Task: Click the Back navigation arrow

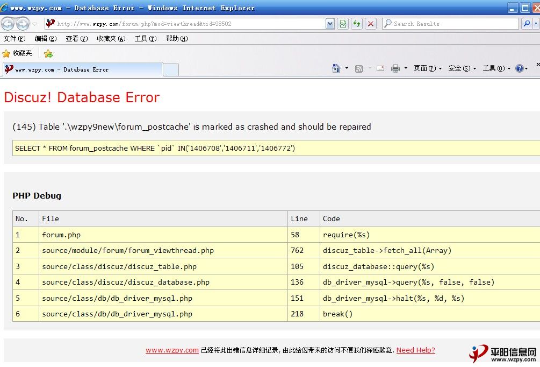Action: click(x=8, y=24)
